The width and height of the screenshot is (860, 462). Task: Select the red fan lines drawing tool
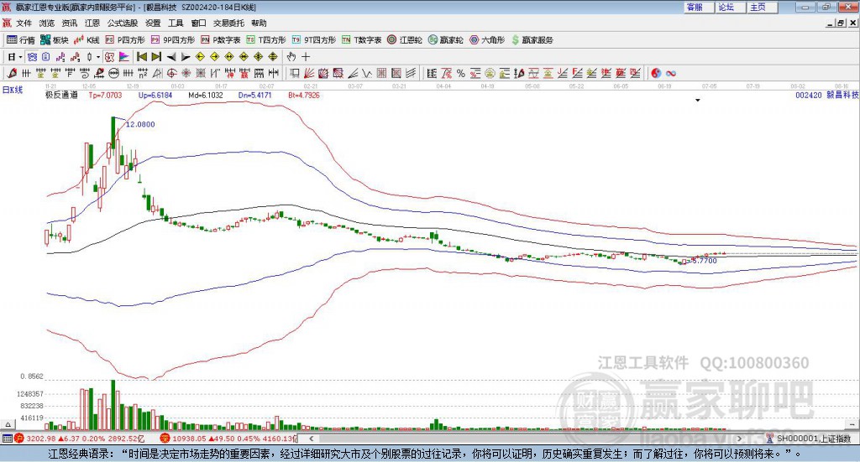click(x=309, y=73)
